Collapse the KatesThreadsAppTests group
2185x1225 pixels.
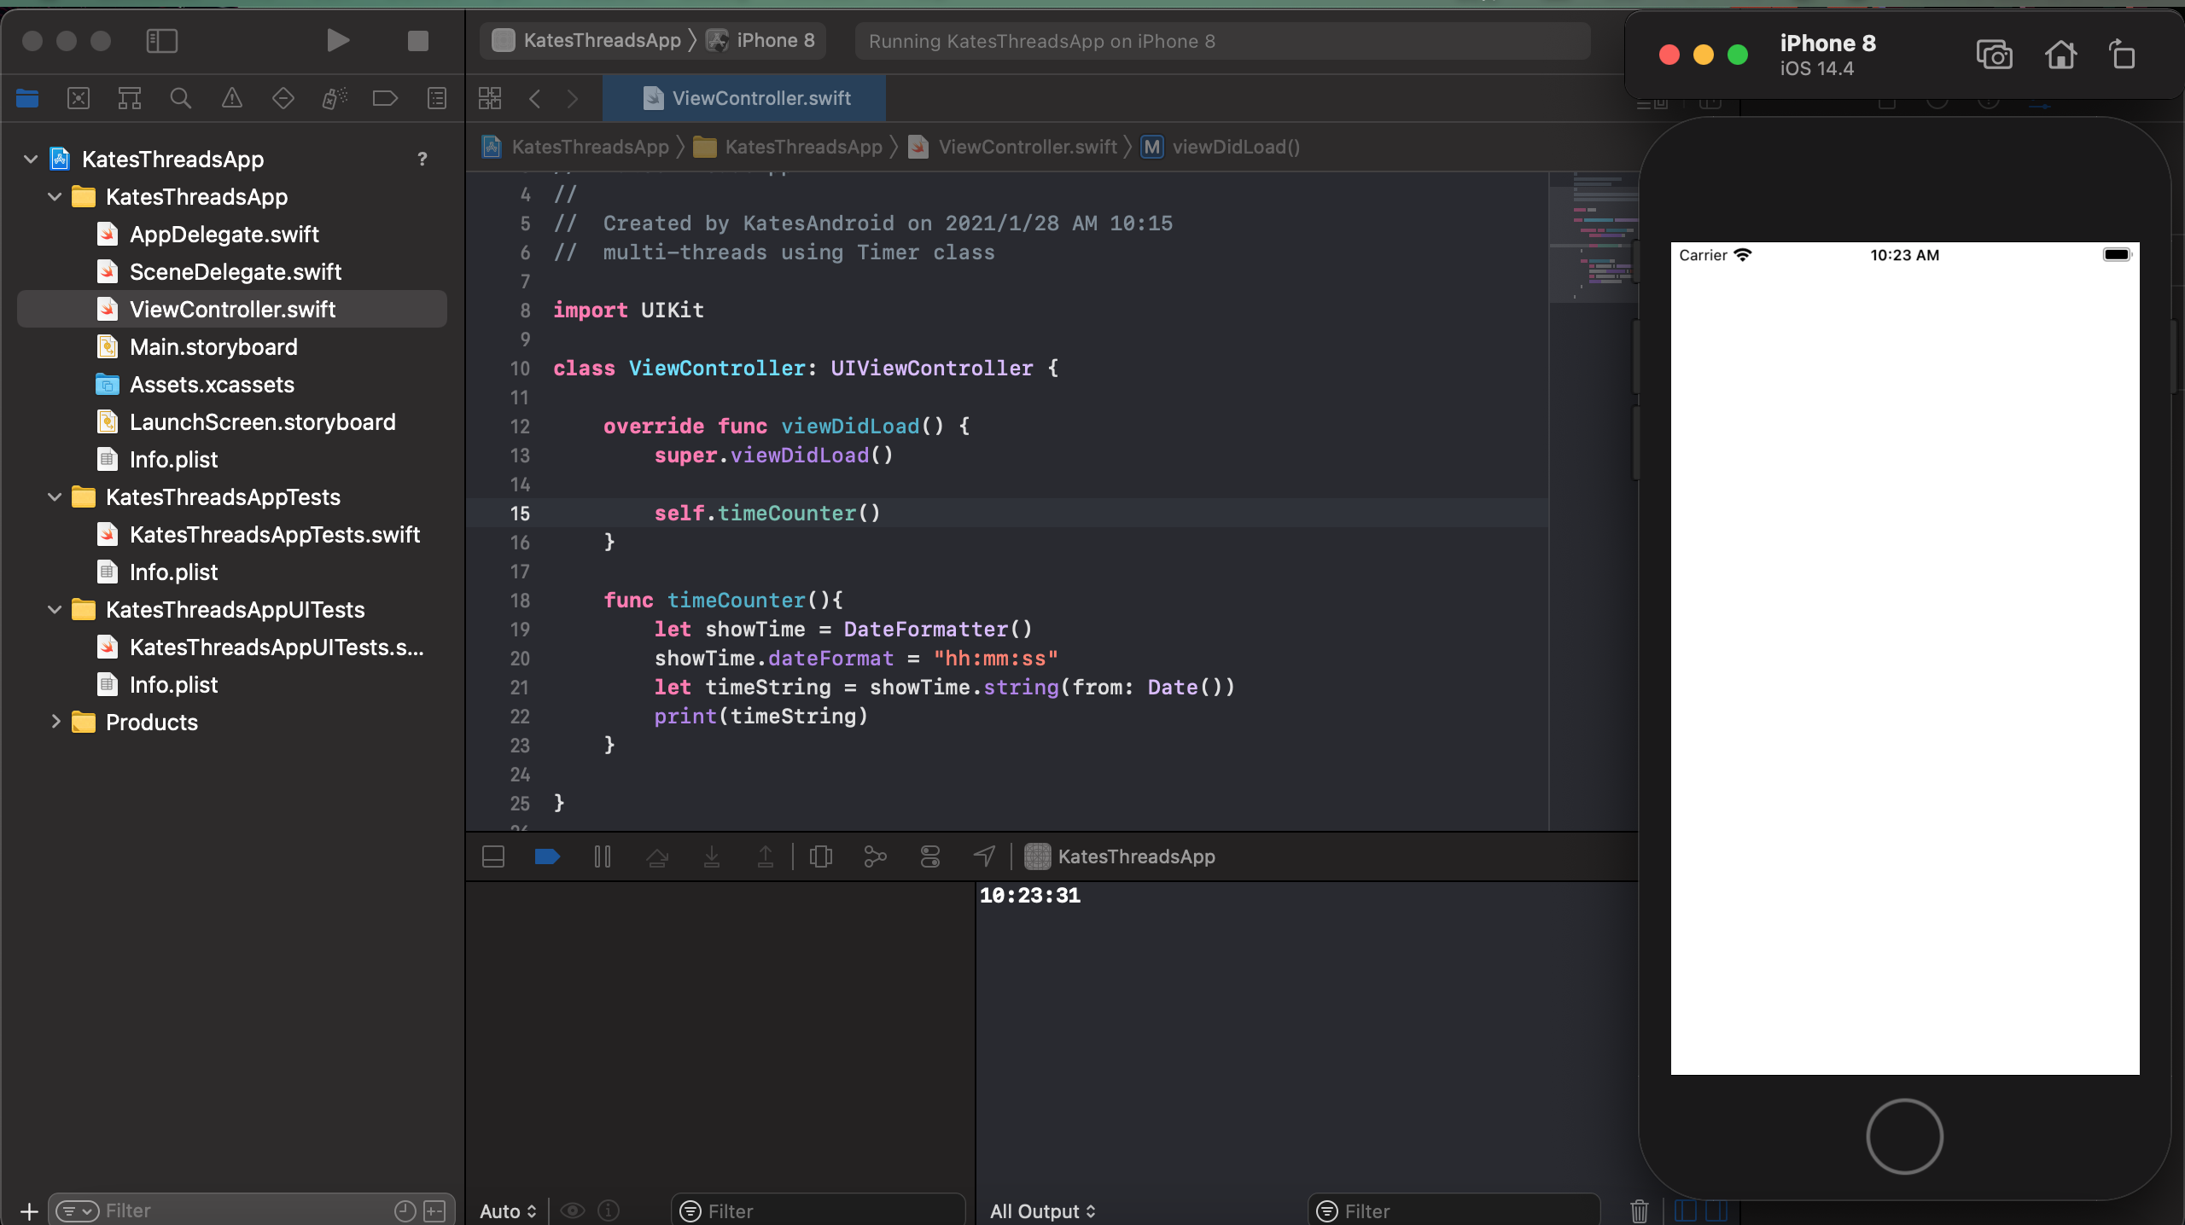[x=55, y=496]
